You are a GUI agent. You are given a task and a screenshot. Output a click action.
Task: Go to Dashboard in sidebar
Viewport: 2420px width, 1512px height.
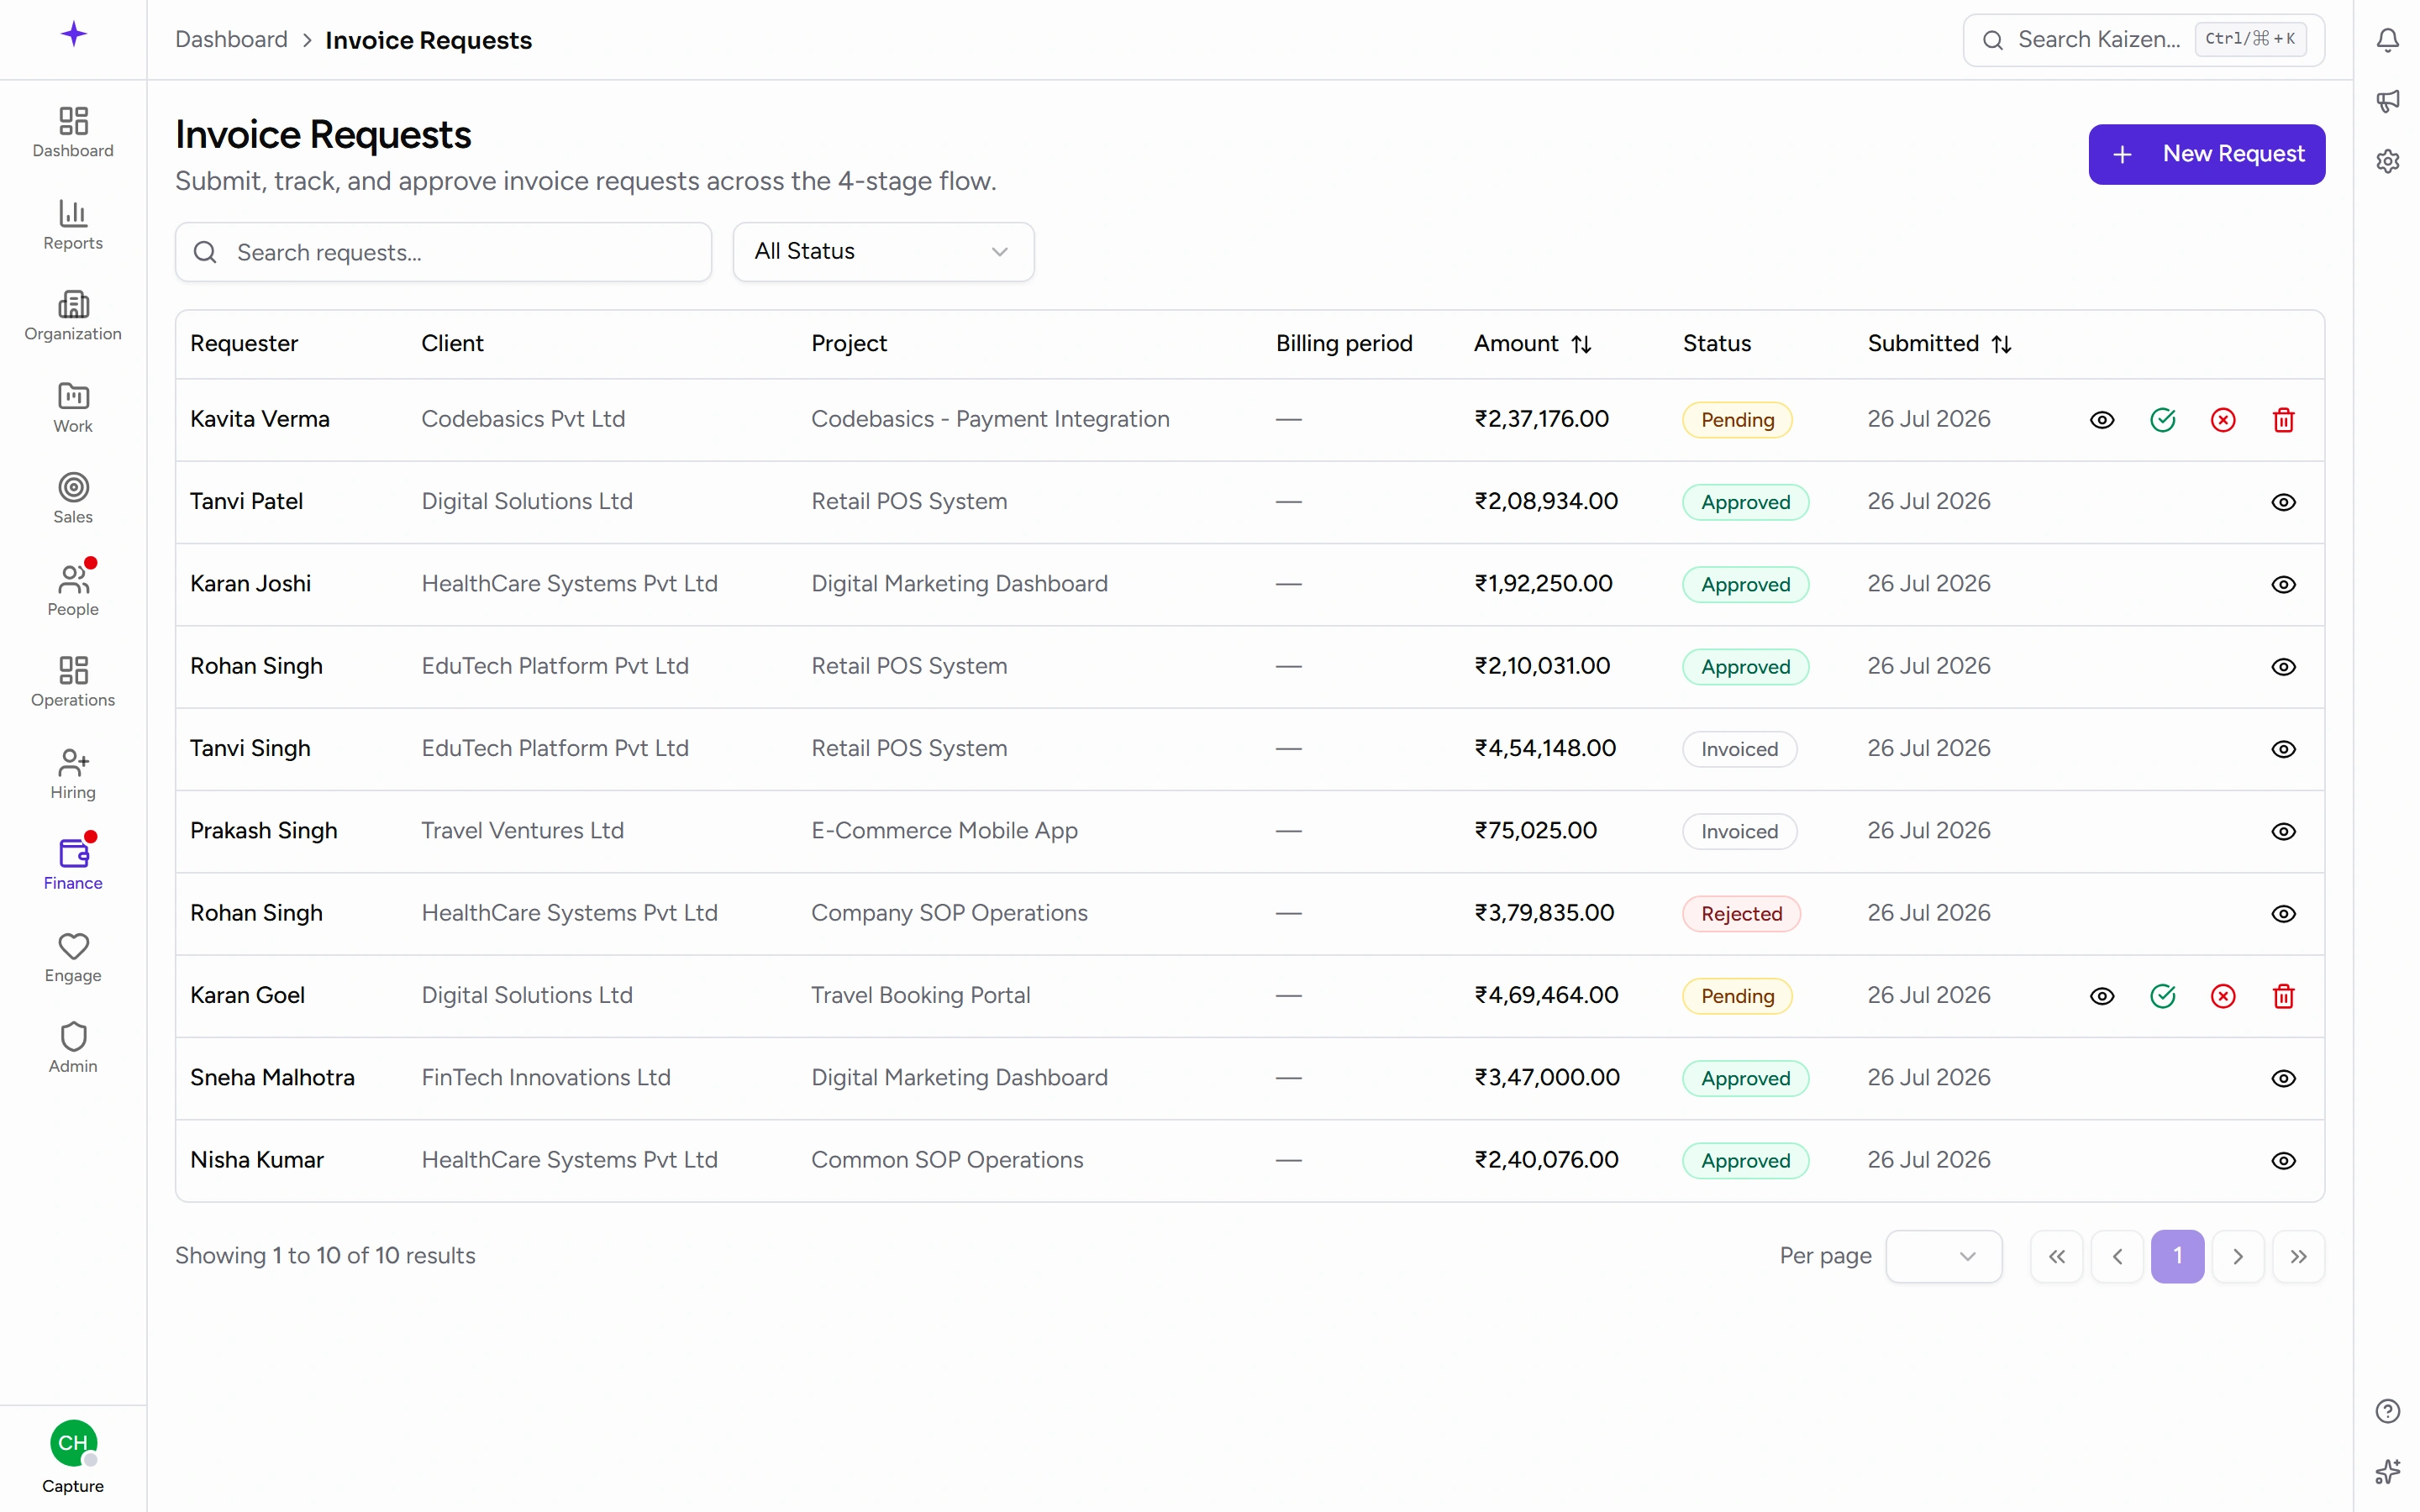tap(73, 133)
